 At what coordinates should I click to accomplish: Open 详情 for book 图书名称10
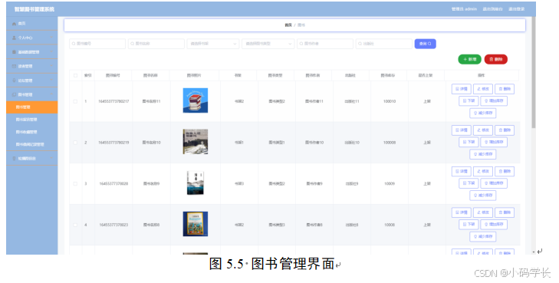point(462,130)
